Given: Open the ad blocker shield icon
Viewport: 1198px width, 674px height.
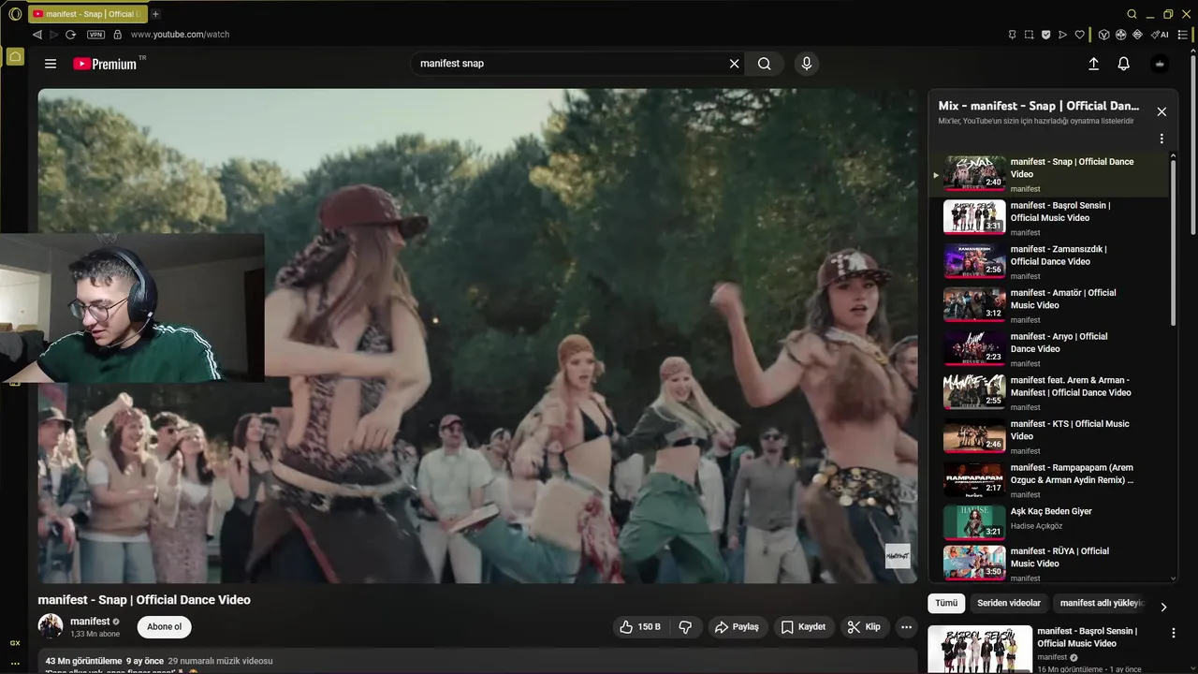Looking at the screenshot, I should pyautogui.click(x=1045, y=35).
